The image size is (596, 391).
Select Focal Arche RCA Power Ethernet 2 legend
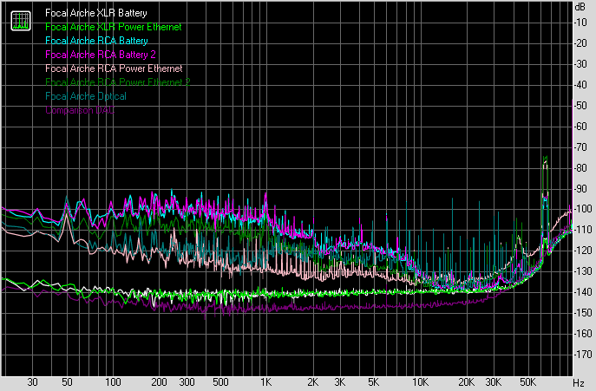click(x=118, y=82)
